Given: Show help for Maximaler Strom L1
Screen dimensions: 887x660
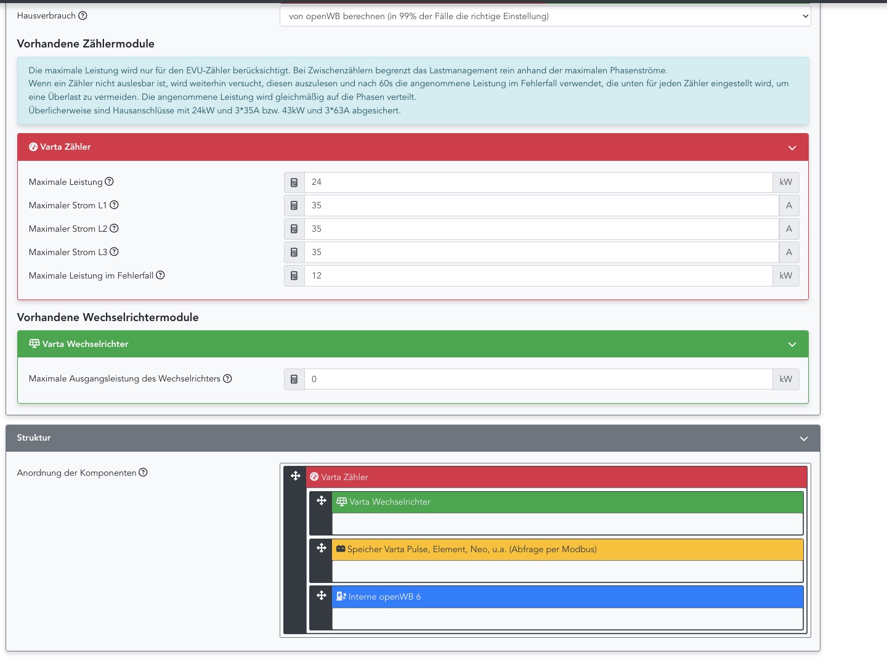Looking at the screenshot, I should (x=114, y=205).
